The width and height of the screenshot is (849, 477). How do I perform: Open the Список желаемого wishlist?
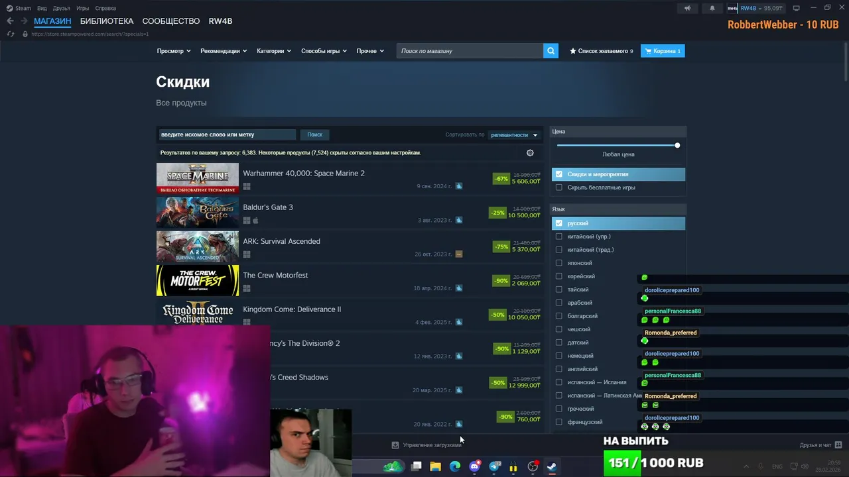coord(601,51)
